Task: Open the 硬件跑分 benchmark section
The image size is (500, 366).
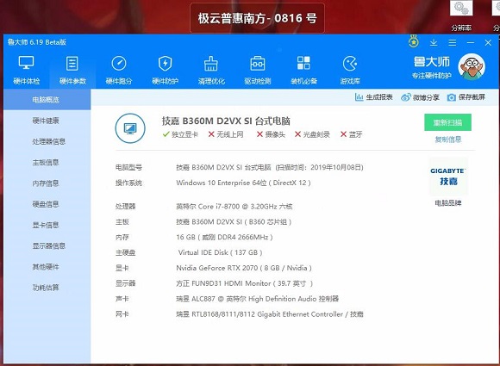Action: pos(119,71)
